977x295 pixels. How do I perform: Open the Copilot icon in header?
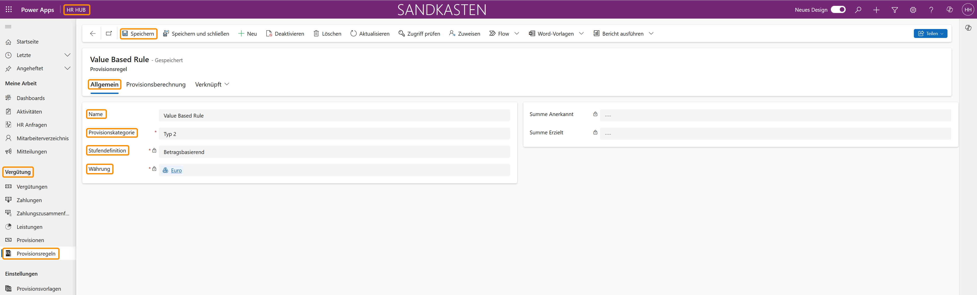click(x=950, y=10)
